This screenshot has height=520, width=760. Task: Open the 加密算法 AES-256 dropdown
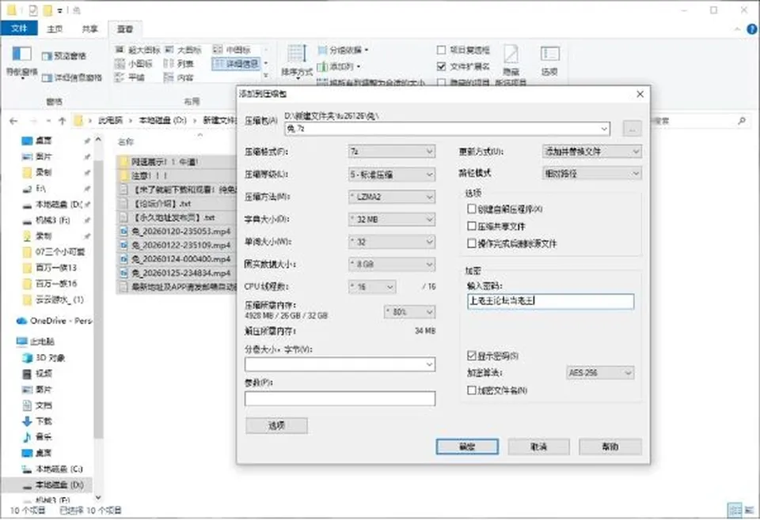[600, 372]
